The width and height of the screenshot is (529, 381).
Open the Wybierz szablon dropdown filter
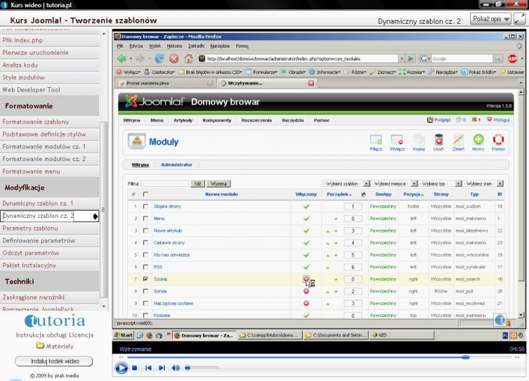345,183
